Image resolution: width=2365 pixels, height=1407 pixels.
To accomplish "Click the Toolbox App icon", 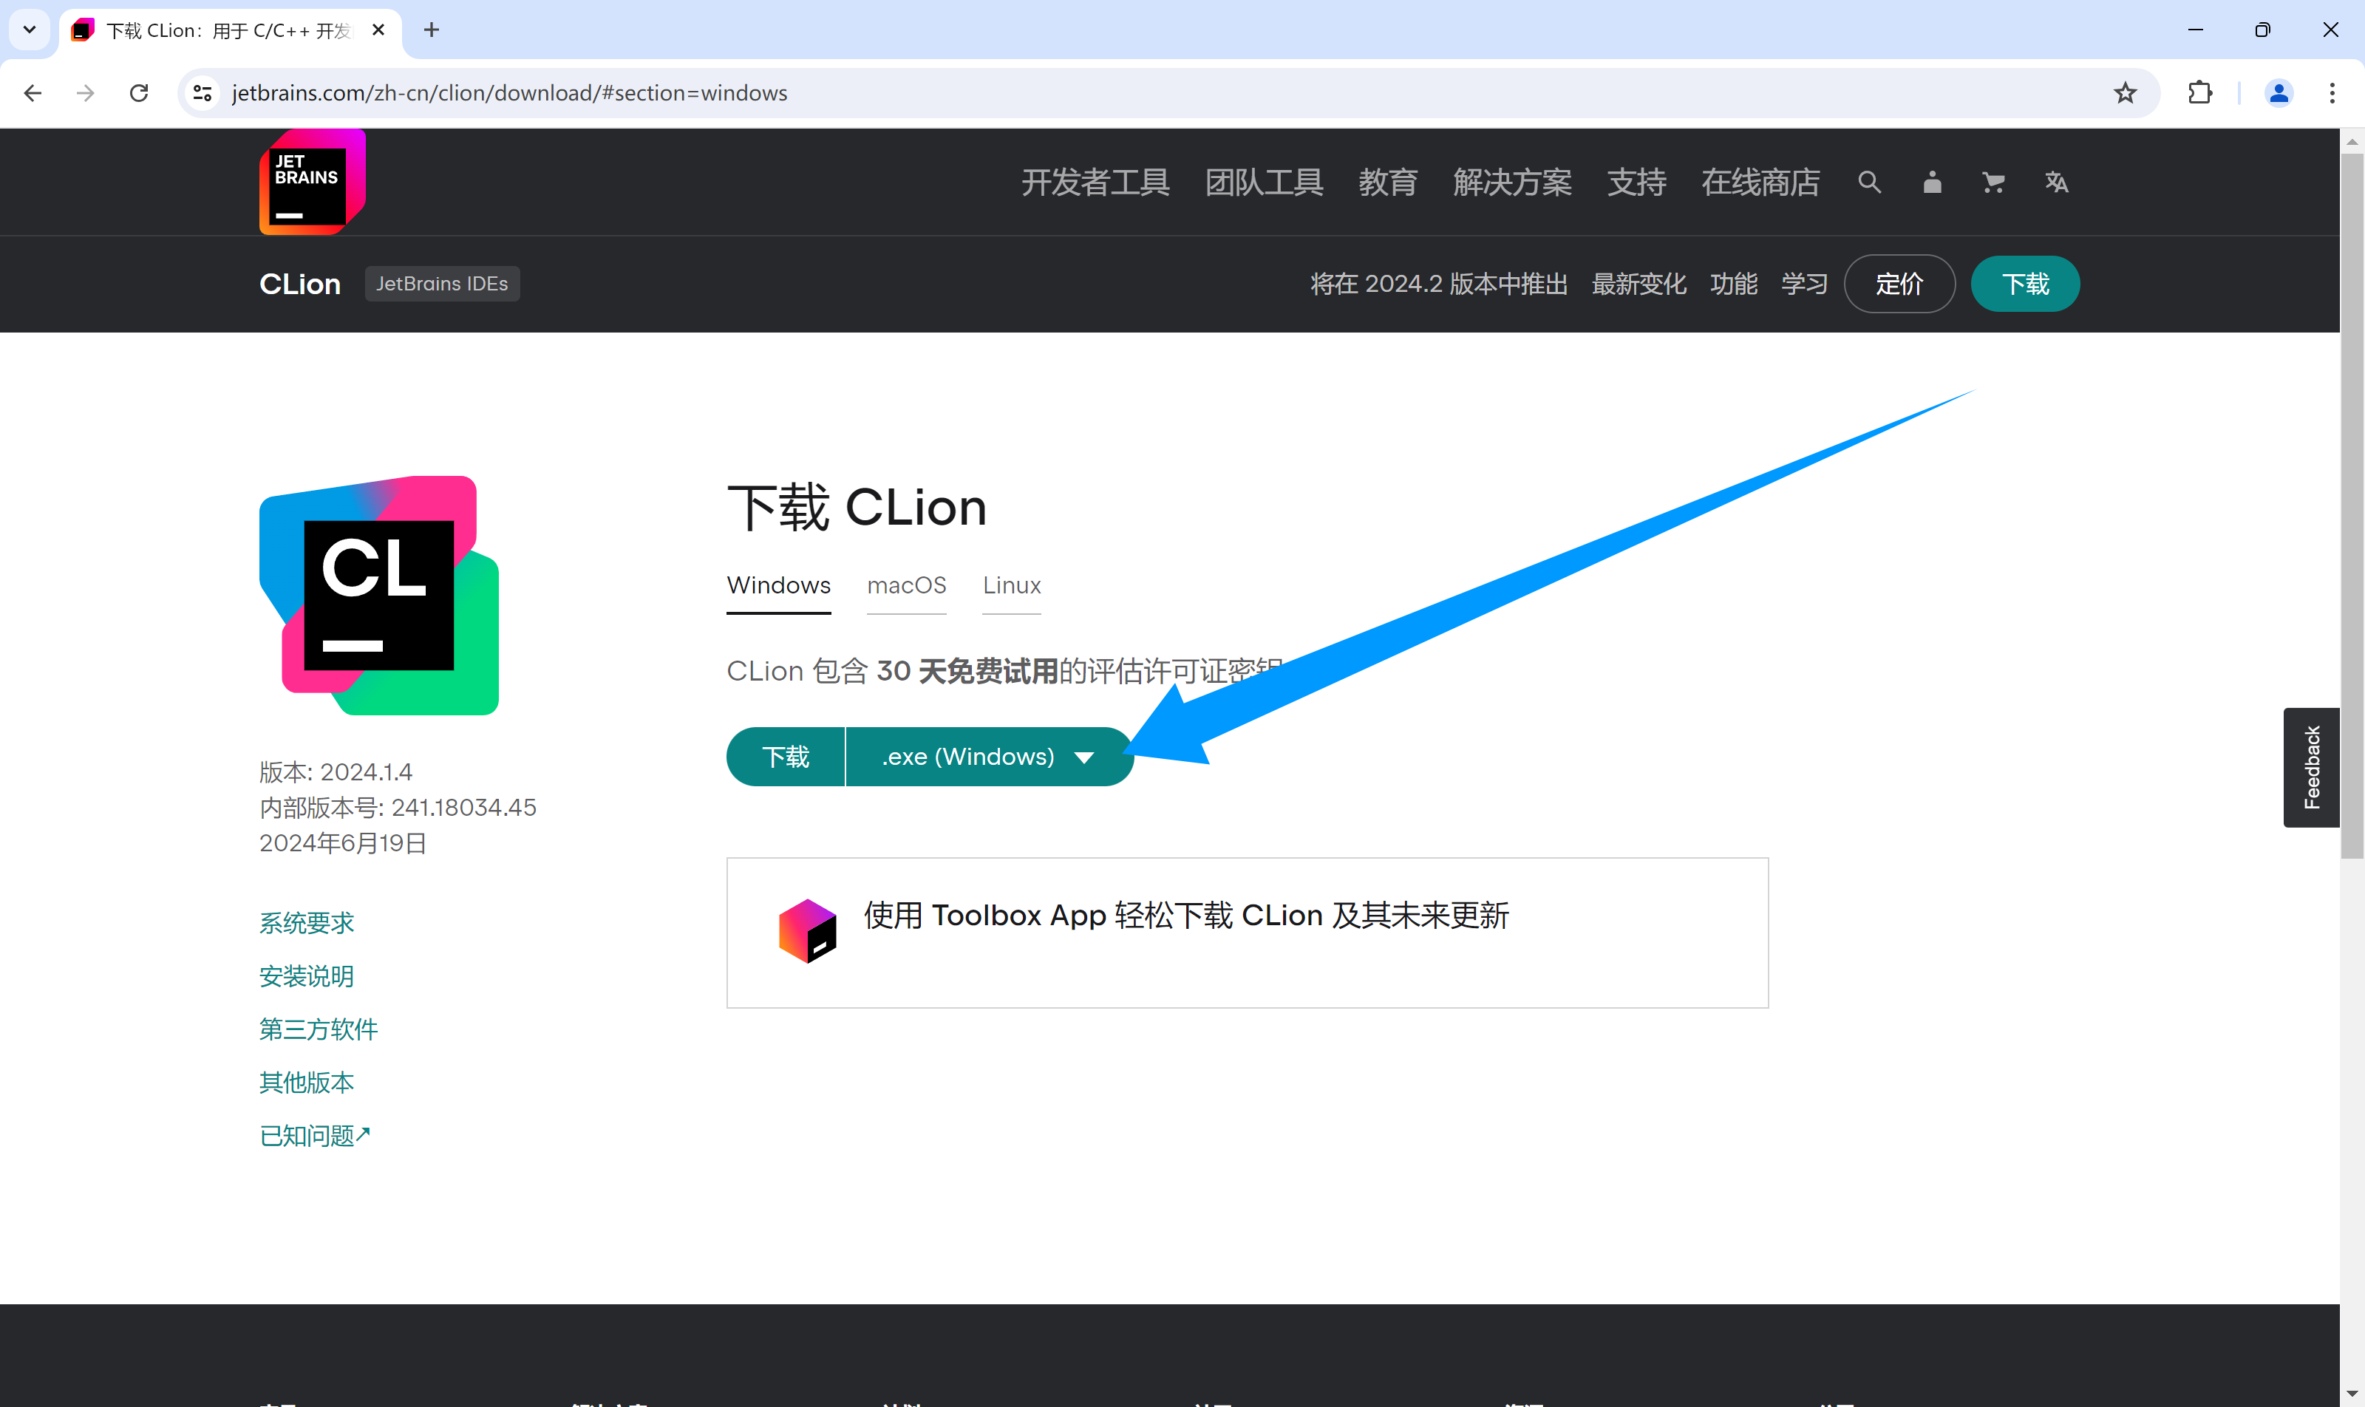I will click(x=807, y=930).
